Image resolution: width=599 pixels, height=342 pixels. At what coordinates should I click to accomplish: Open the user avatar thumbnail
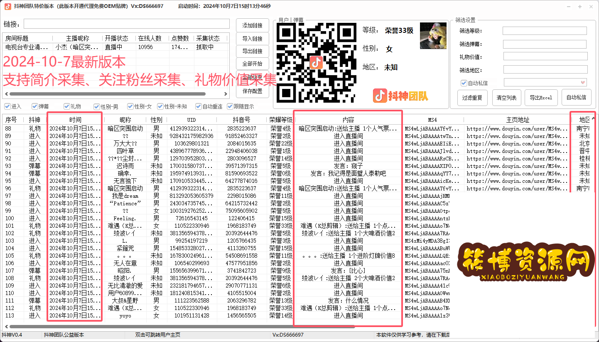[433, 36]
